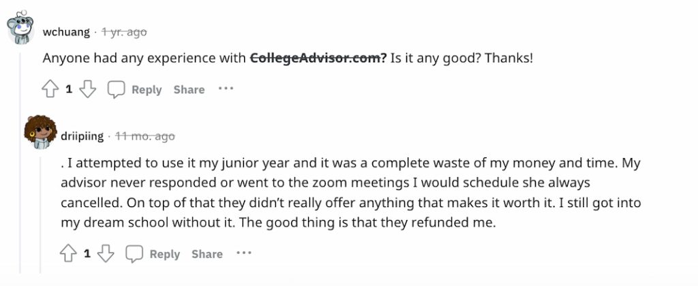Viewport: 698px width, 286px height.
Task: Open more options on driipiing's reply
Action: pos(244,253)
